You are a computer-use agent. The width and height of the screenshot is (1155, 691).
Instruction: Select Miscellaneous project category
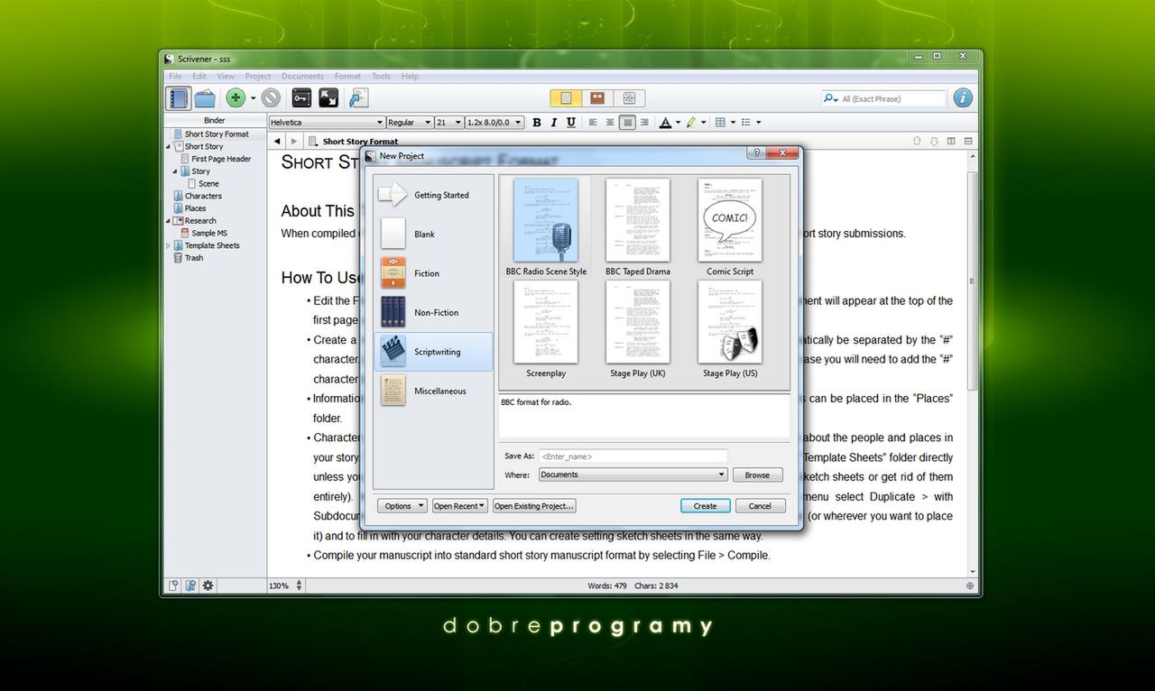(434, 391)
